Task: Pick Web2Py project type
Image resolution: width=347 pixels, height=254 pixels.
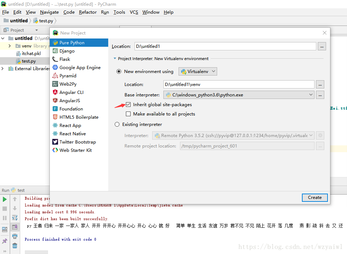Action: pyautogui.click(x=79, y=84)
